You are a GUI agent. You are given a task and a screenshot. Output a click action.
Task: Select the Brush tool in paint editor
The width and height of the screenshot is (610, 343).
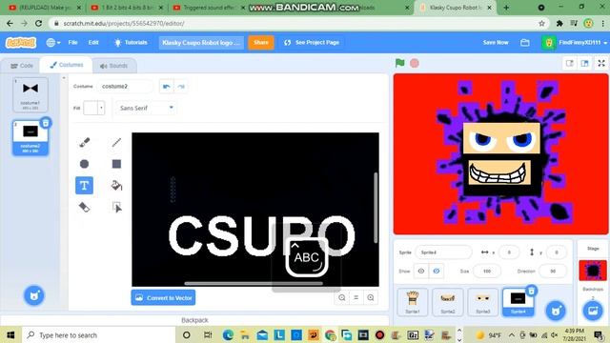tap(85, 142)
